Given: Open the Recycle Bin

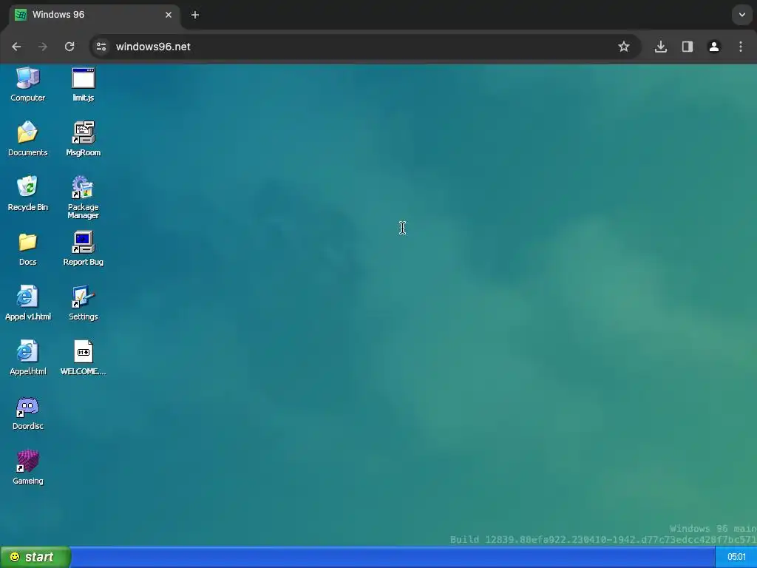Looking at the screenshot, I should coord(27,194).
